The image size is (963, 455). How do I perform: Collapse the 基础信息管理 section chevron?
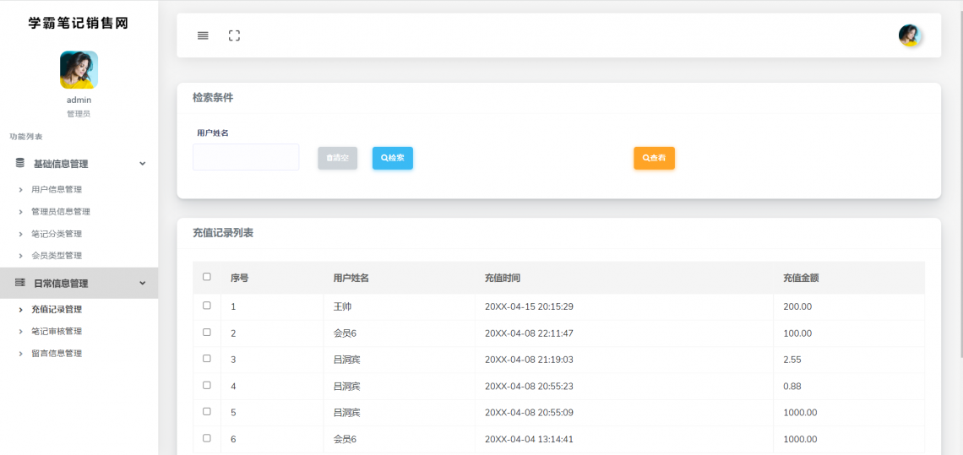pos(143,164)
